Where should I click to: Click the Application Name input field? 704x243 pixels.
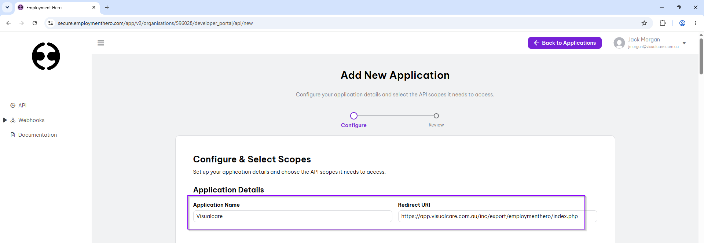point(293,216)
